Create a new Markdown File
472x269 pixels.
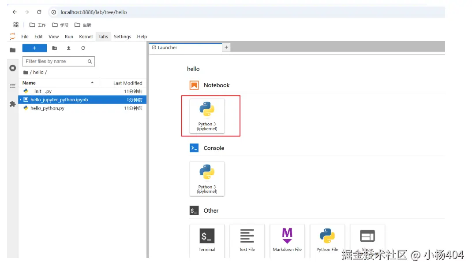tap(287, 240)
